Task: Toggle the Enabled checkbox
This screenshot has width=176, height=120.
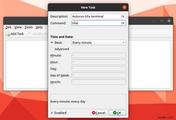Action: click(52, 113)
